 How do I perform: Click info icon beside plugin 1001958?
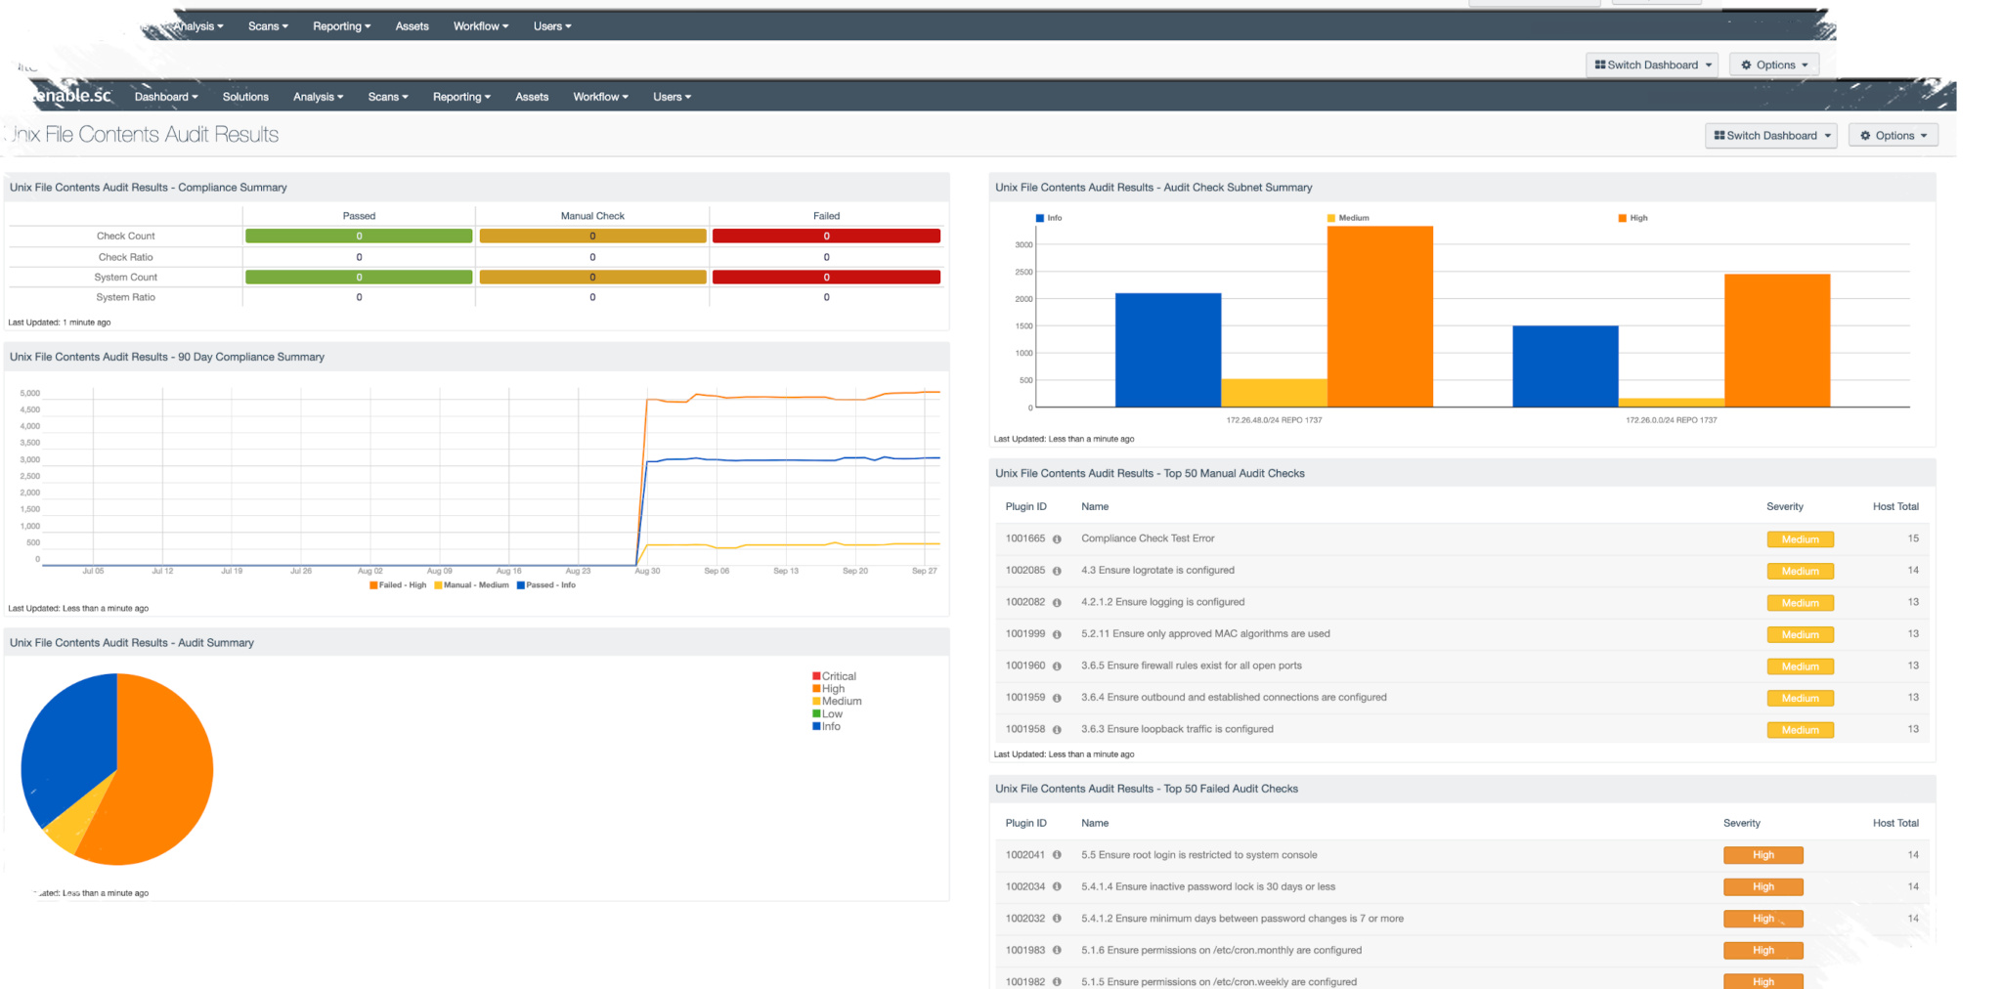(x=1057, y=730)
